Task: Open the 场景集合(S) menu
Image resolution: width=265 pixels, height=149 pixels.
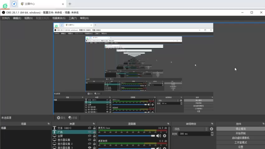Action: point(59,18)
